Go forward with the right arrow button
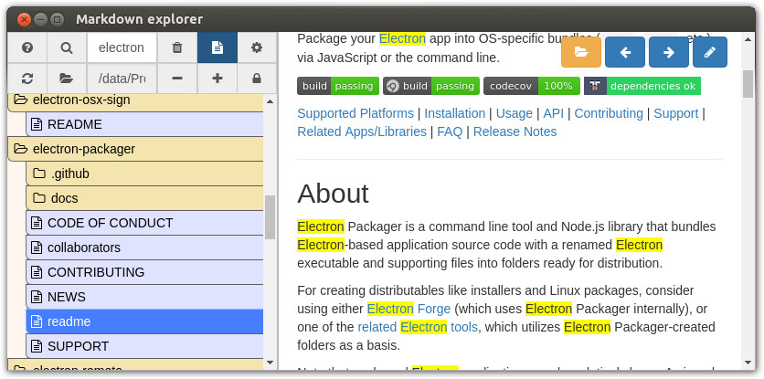Viewport: 764px width, 379px height. [x=668, y=52]
